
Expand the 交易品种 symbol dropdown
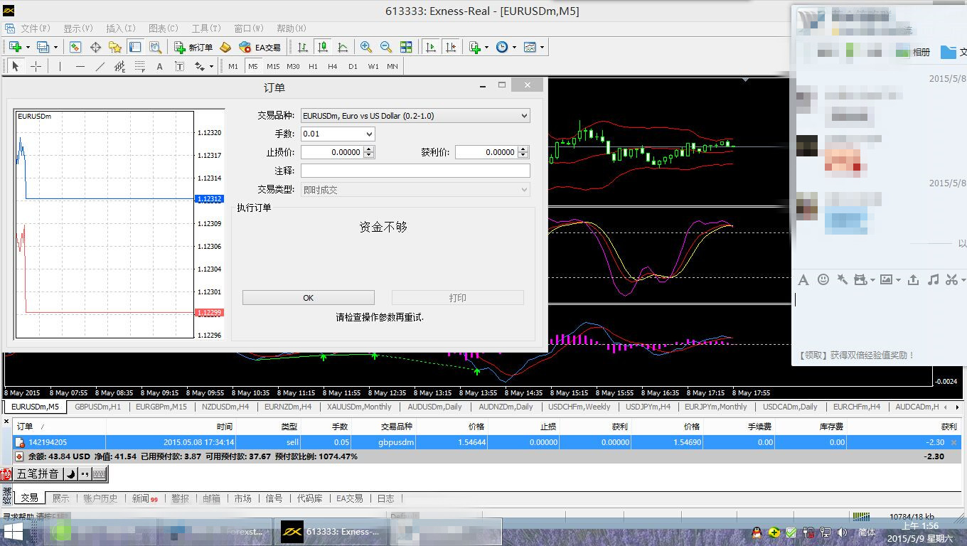[524, 116]
